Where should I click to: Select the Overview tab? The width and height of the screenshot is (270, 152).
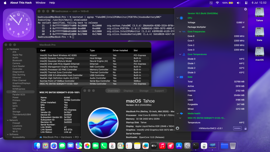(x=113, y=91)
